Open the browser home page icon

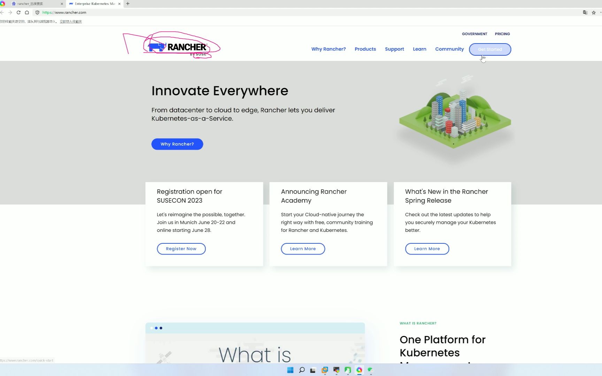click(27, 13)
